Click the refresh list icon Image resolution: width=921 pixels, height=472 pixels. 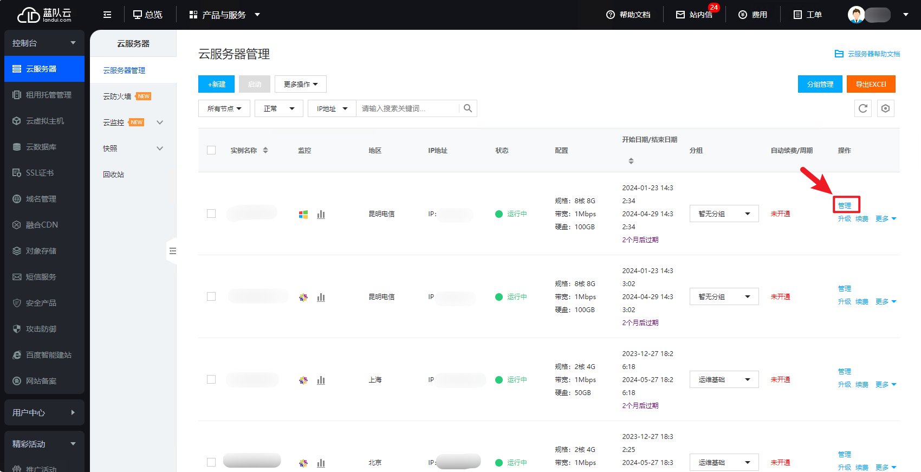click(863, 108)
